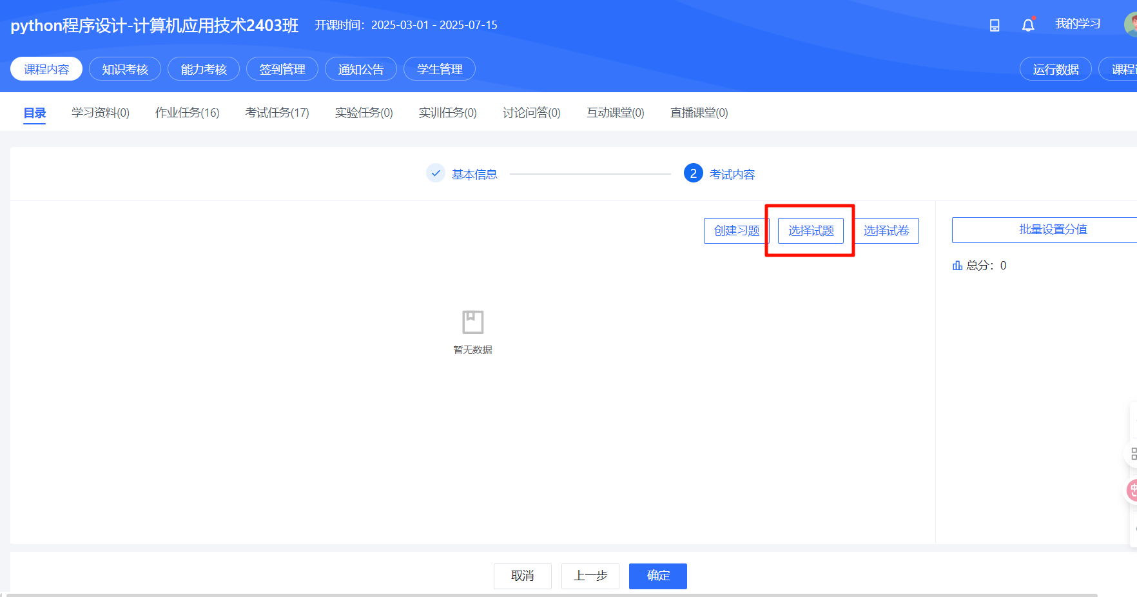
Task: Click the completed step checkmark icon
Action: click(436, 173)
